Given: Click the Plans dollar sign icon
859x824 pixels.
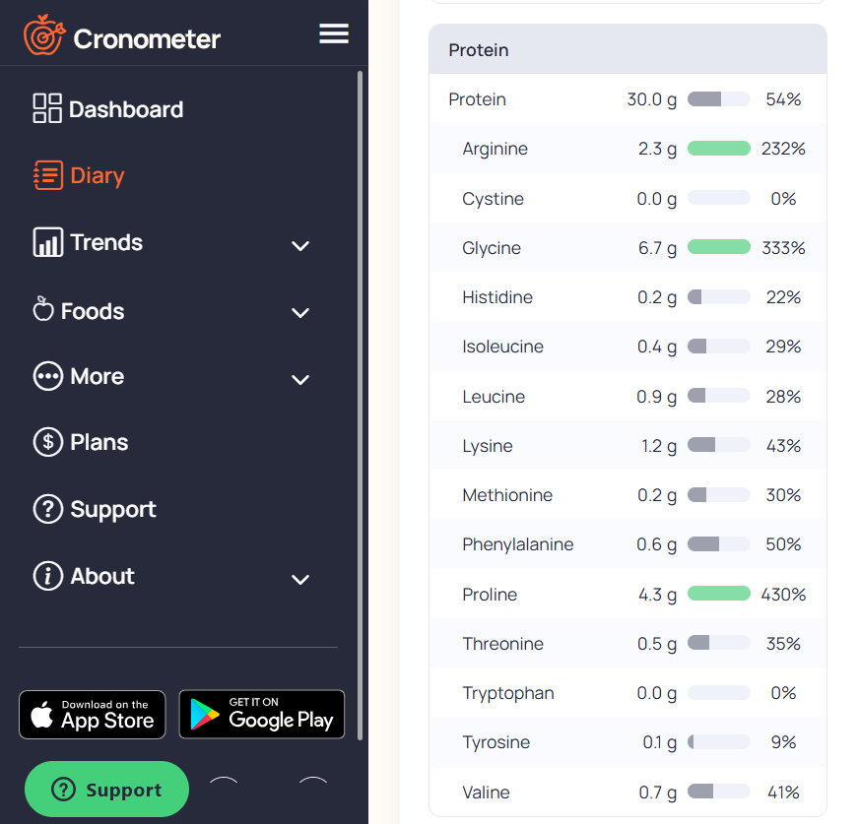Looking at the screenshot, I should 47,442.
